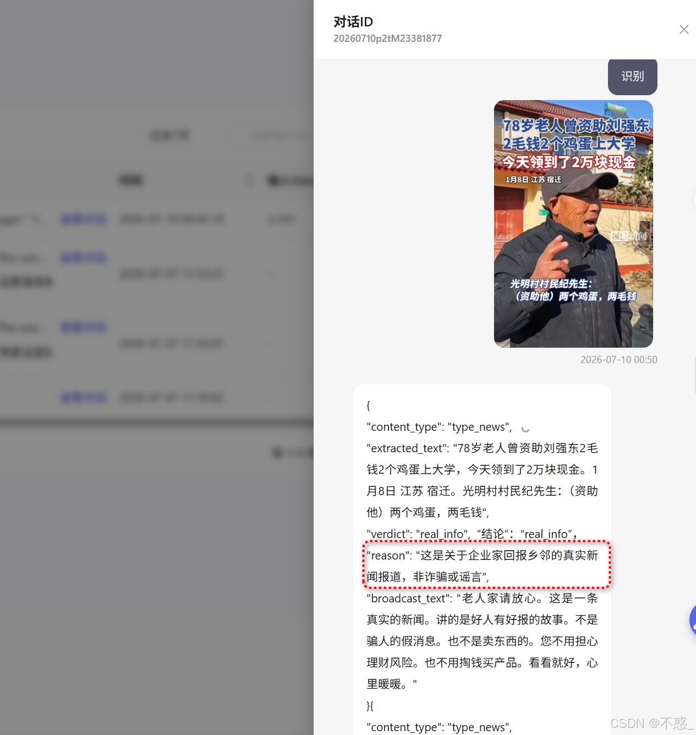Click the "verdict": "real_info" line
Viewport: 696px width, 735px height.
[x=473, y=534]
